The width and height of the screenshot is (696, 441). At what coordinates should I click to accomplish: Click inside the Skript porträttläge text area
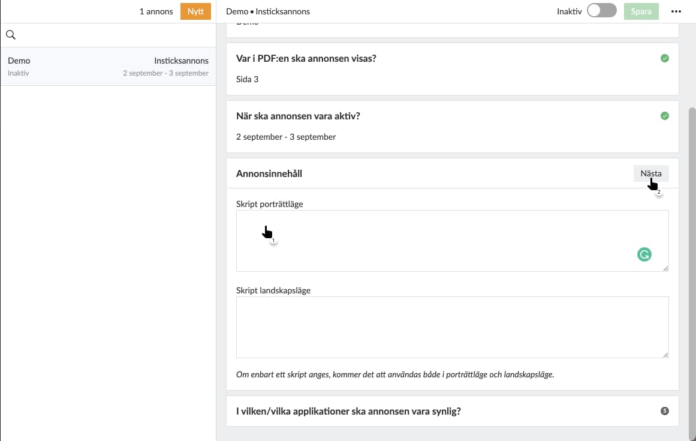(420, 240)
